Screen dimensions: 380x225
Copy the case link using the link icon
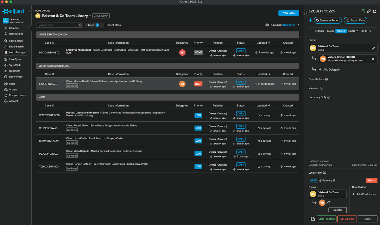tap(369, 11)
